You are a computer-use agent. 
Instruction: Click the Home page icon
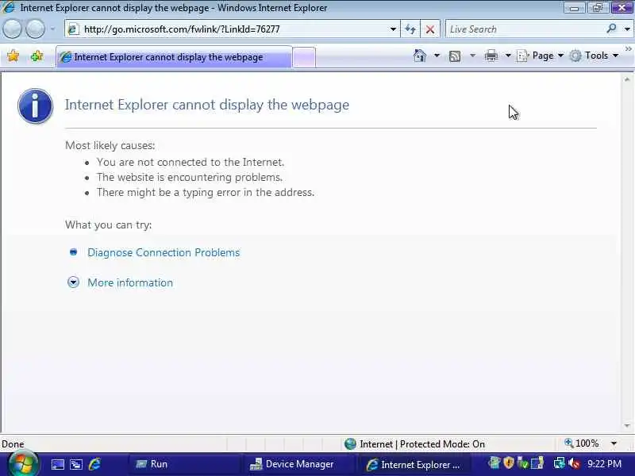(x=420, y=56)
